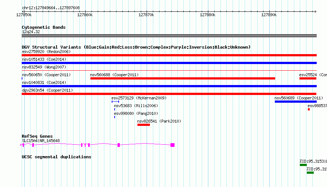The height and width of the screenshot is (187, 327).
Task: Open the esv998080 (Pang2010) label
Action: pyautogui.click(x=136, y=113)
